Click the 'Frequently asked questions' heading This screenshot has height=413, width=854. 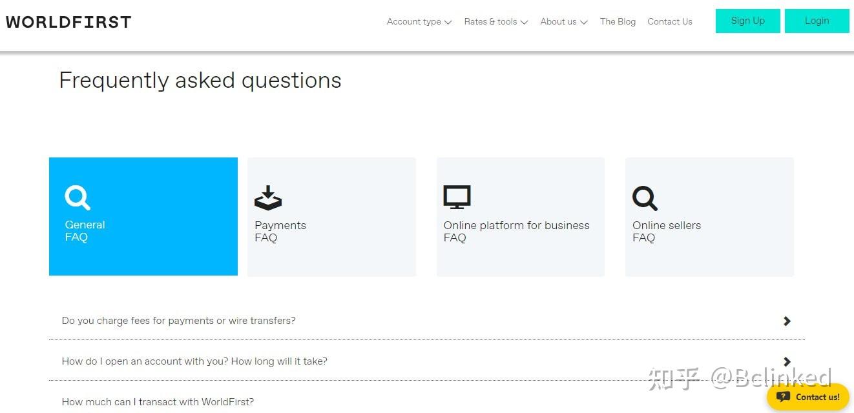coord(200,81)
